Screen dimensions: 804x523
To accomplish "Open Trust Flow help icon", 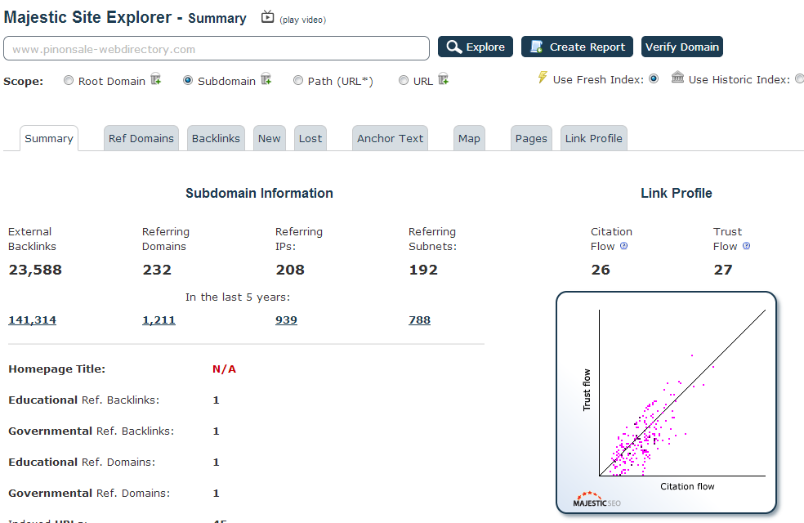I will pyautogui.click(x=746, y=246).
